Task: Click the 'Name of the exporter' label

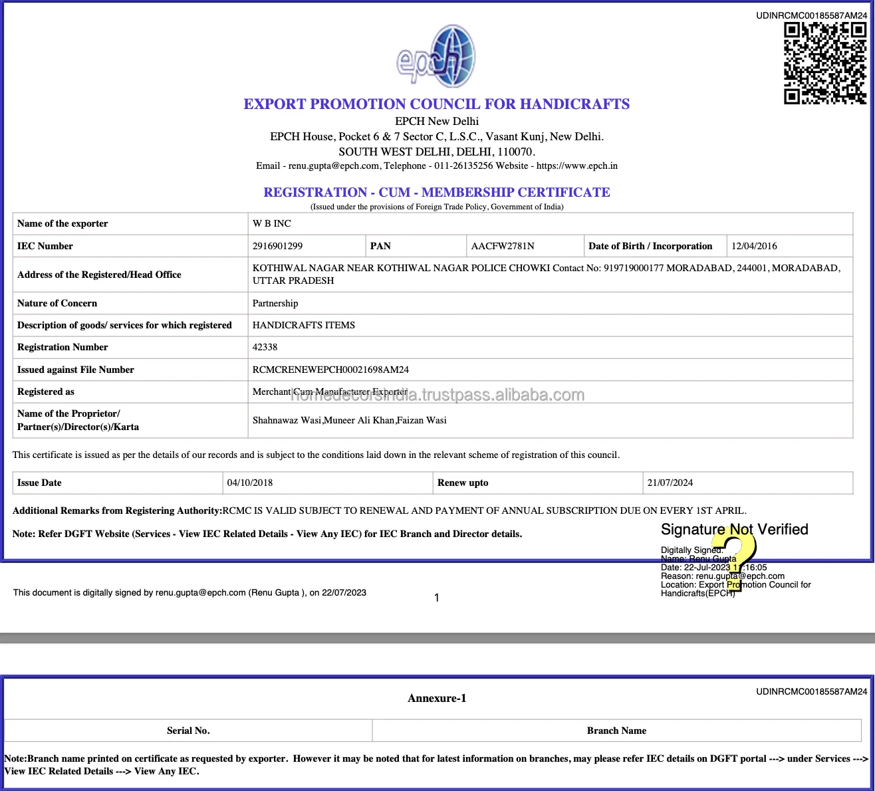Action: point(62,223)
